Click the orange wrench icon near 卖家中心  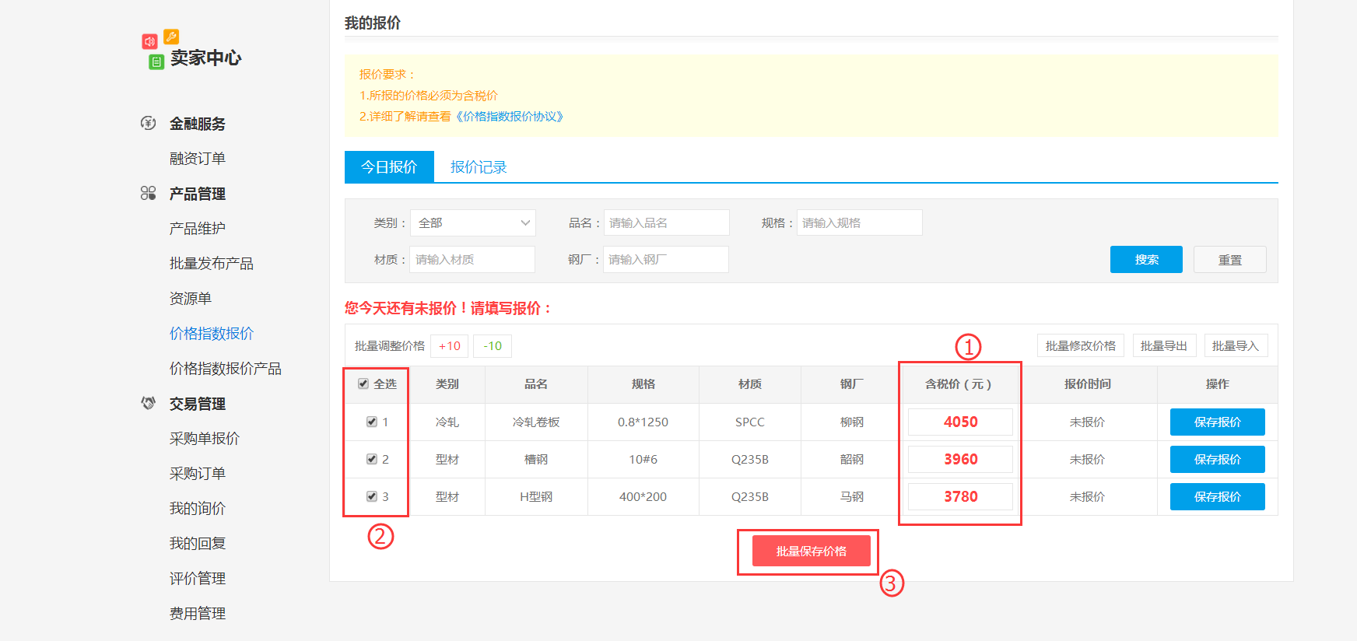tap(171, 37)
